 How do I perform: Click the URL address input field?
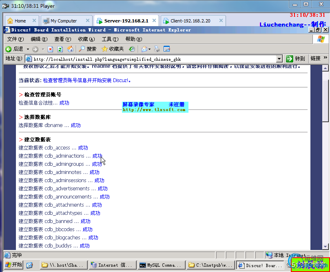pos(155,59)
